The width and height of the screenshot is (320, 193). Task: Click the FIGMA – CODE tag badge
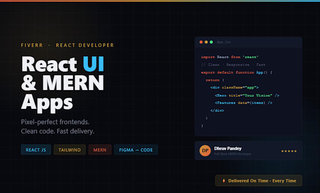click(136, 150)
